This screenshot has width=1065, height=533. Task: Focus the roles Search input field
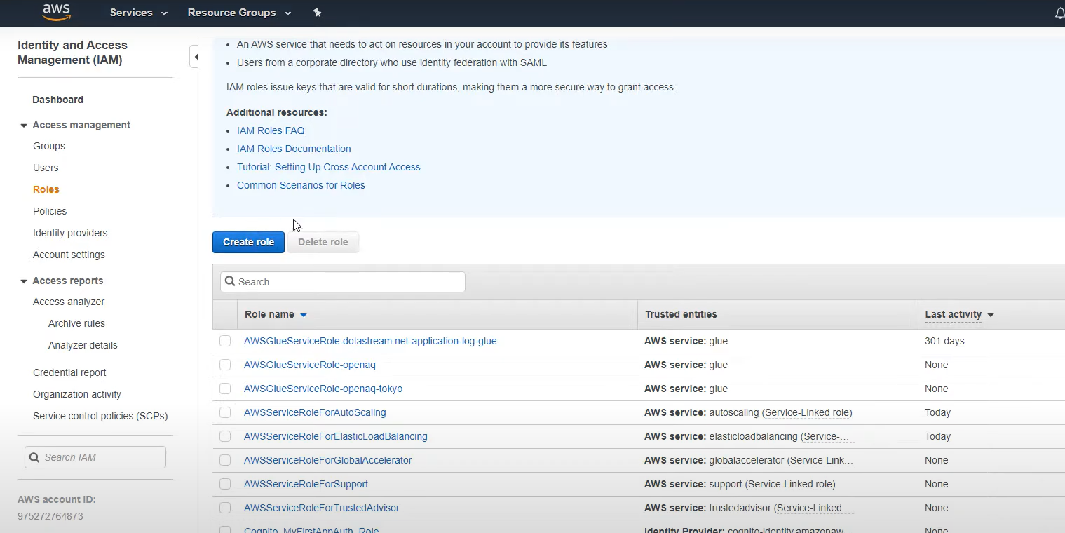[x=342, y=282]
